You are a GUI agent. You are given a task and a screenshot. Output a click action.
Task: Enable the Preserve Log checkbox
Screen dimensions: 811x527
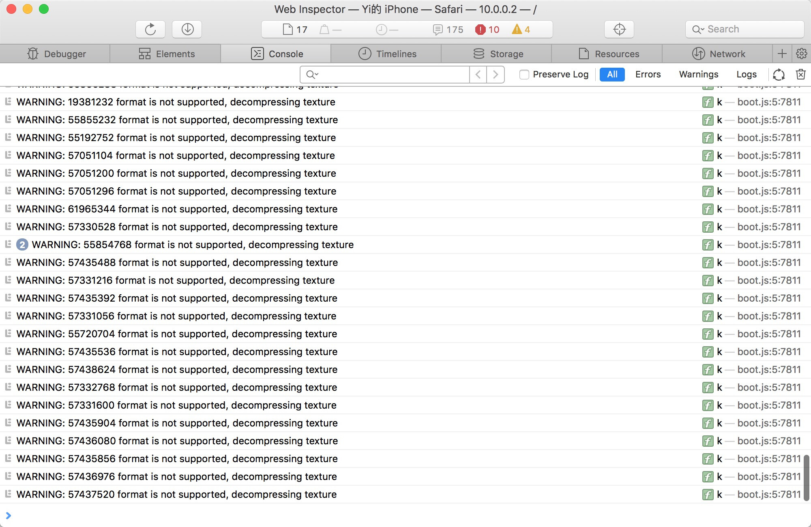click(524, 75)
